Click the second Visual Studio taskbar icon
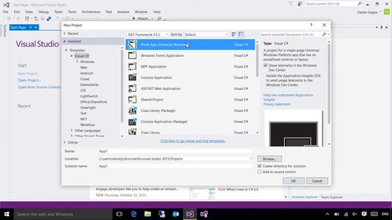This screenshot has height=220, width=392. coord(204,214)
